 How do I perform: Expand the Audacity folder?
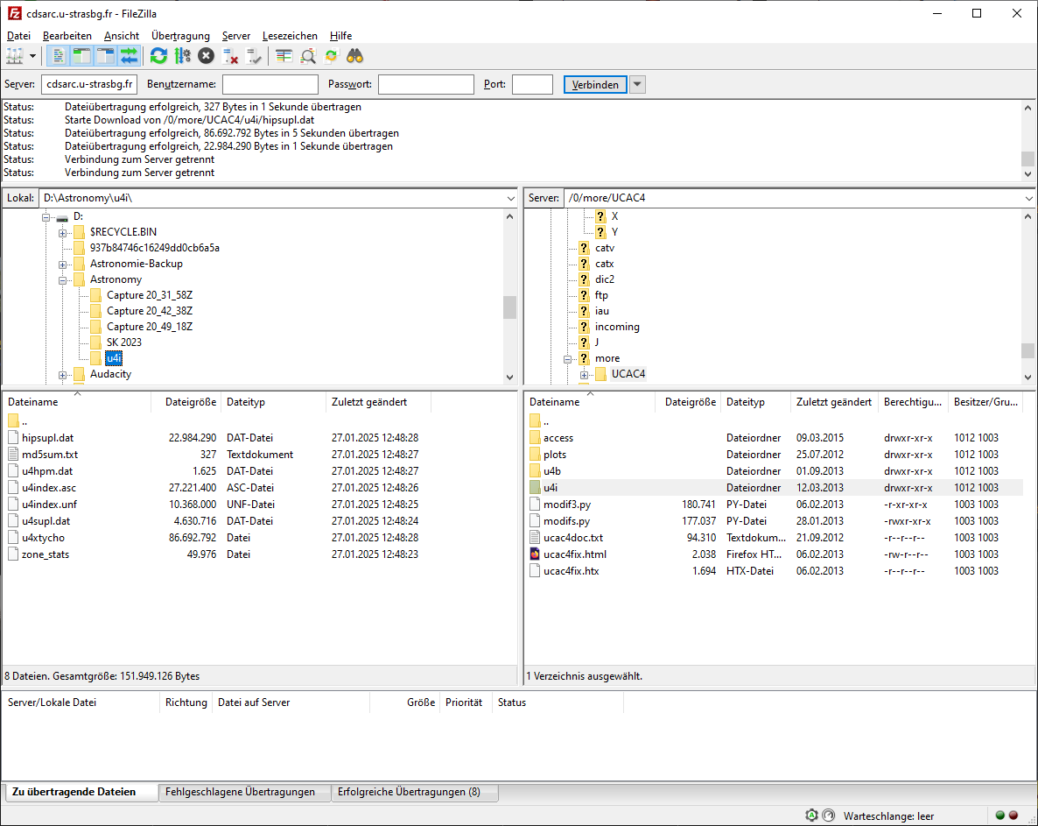point(62,375)
